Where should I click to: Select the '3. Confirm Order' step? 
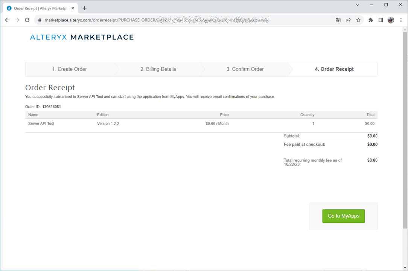tap(245, 69)
